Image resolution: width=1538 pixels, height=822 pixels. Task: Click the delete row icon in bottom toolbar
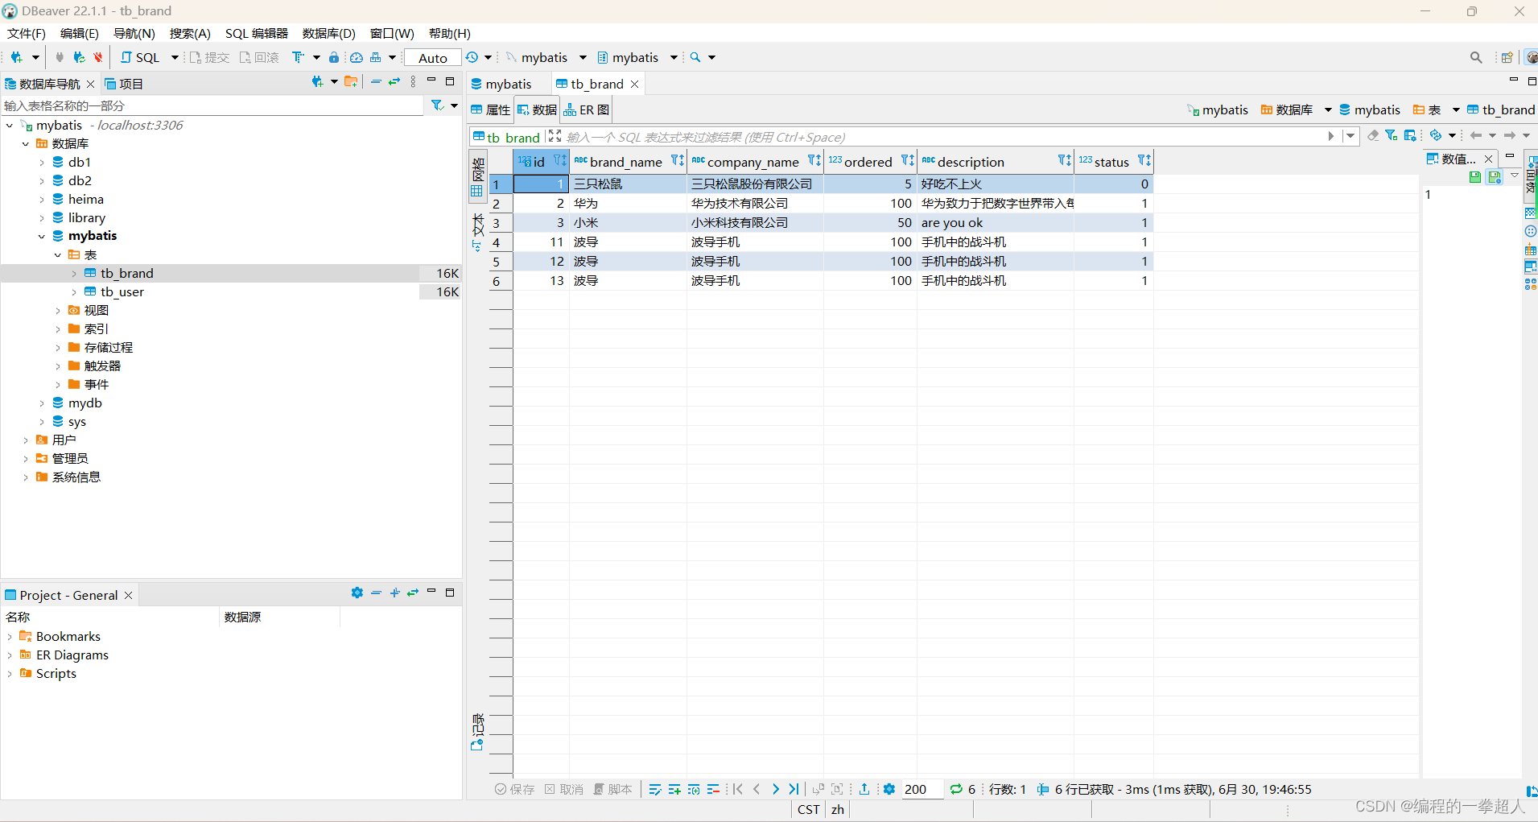pos(713,789)
